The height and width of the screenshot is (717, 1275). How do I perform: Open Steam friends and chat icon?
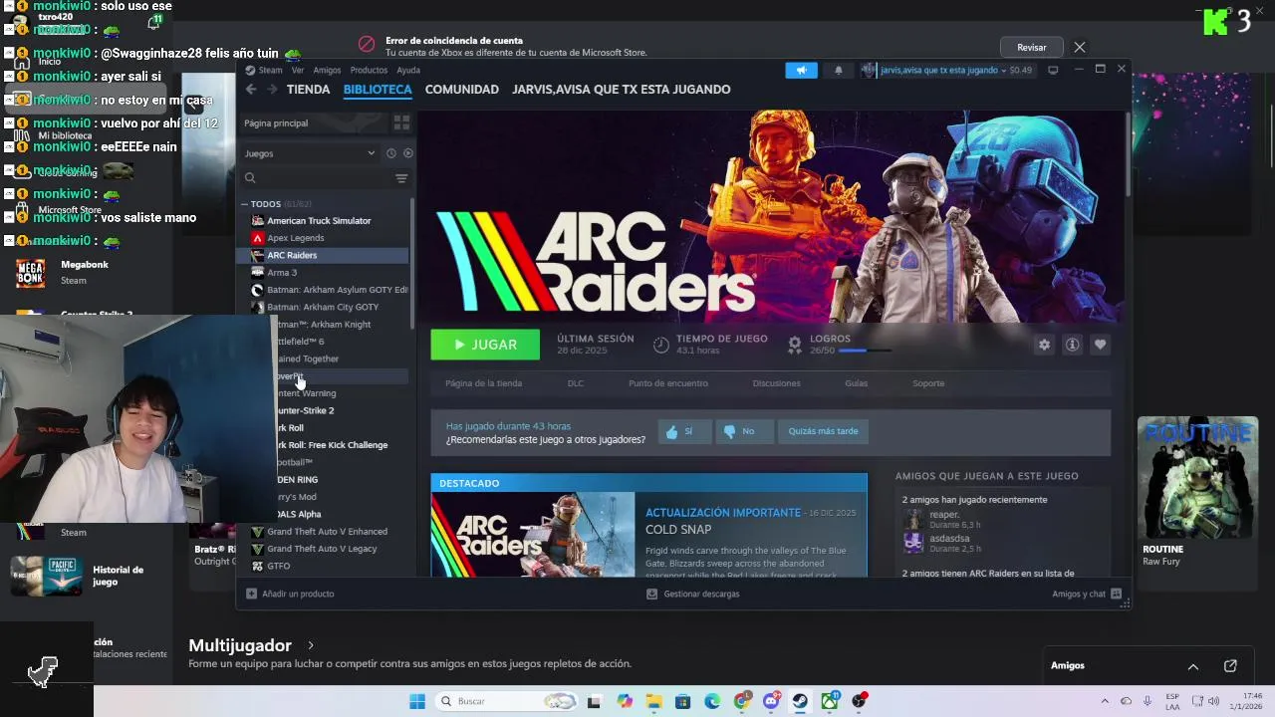(x=1116, y=594)
